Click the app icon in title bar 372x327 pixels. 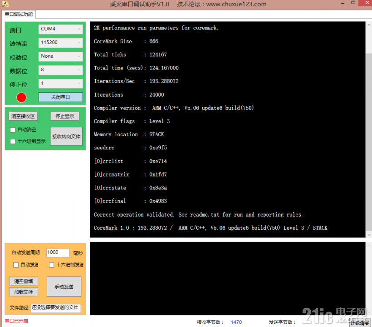coord(5,4)
